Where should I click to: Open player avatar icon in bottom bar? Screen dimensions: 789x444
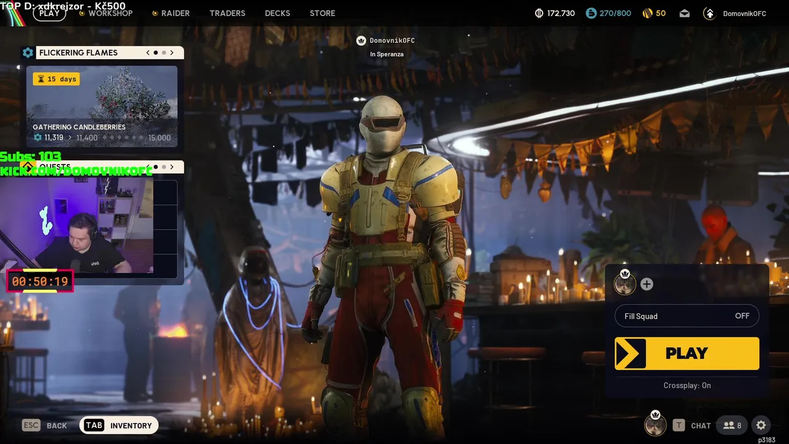[x=655, y=425]
